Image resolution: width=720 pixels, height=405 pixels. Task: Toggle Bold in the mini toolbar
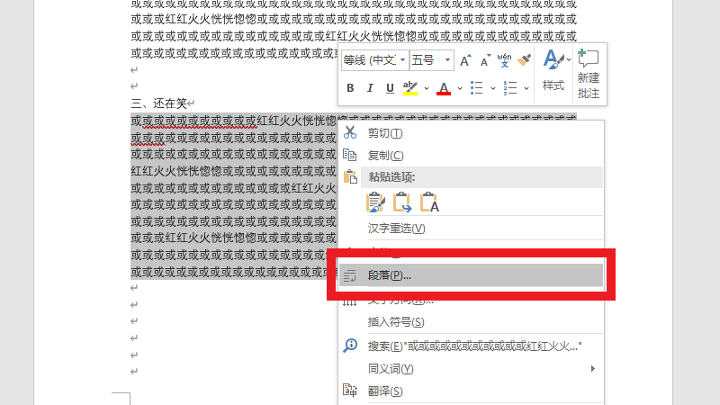(x=350, y=88)
